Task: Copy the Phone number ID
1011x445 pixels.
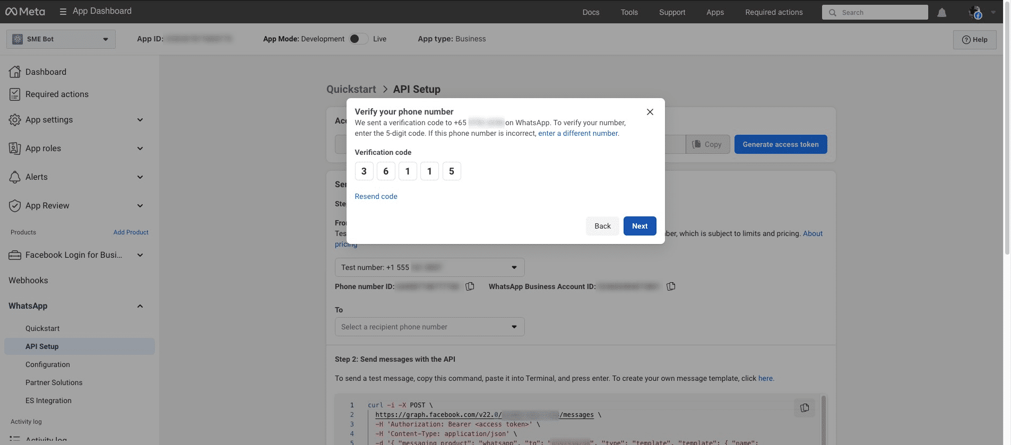Action: (x=470, y=286)
